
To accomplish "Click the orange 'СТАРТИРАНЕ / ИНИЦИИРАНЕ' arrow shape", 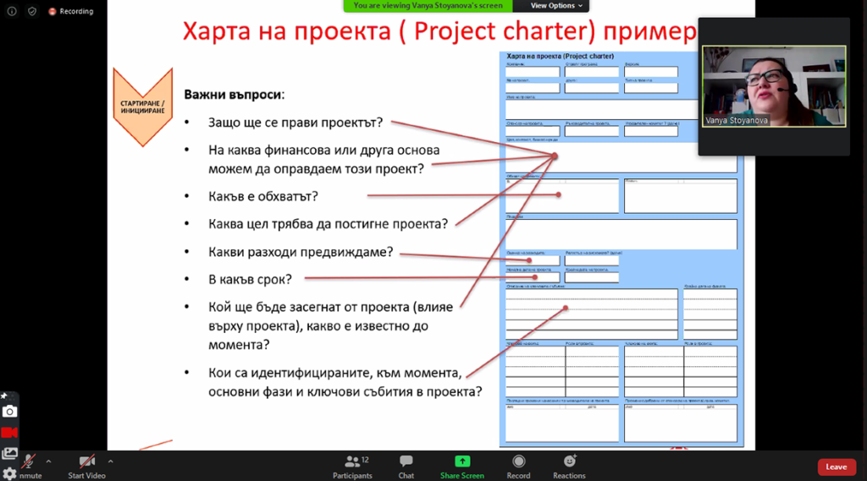I will [x=142, y=107].
